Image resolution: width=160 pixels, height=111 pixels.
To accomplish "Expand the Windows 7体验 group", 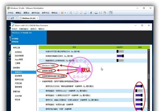I will [x=40, y=65].
